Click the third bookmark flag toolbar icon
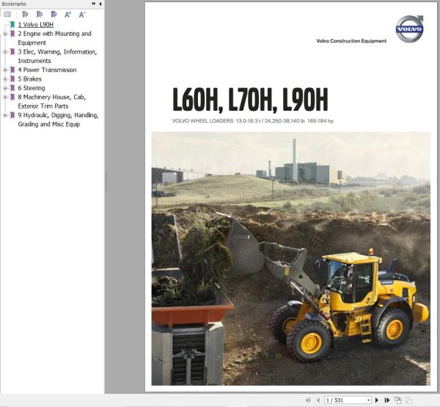 click(54, 15)
